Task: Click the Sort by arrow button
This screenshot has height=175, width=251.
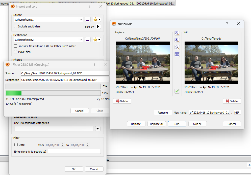Action: (98, 26)
